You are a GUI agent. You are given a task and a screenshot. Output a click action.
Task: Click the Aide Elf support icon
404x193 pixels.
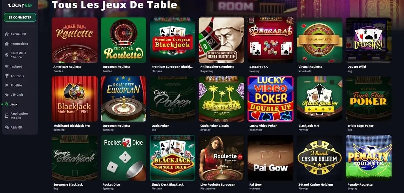(x=7, y=127)
